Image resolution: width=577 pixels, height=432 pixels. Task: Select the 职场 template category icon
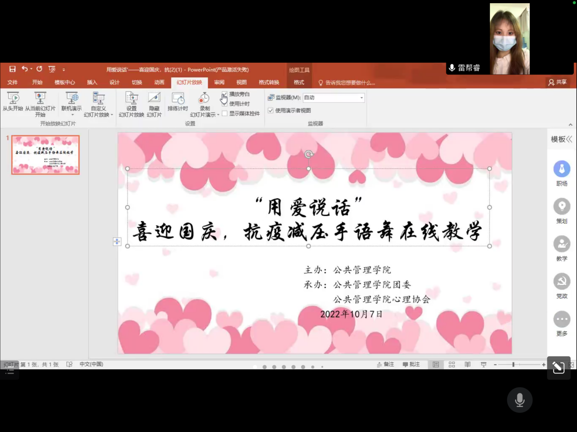coord(562,169)
